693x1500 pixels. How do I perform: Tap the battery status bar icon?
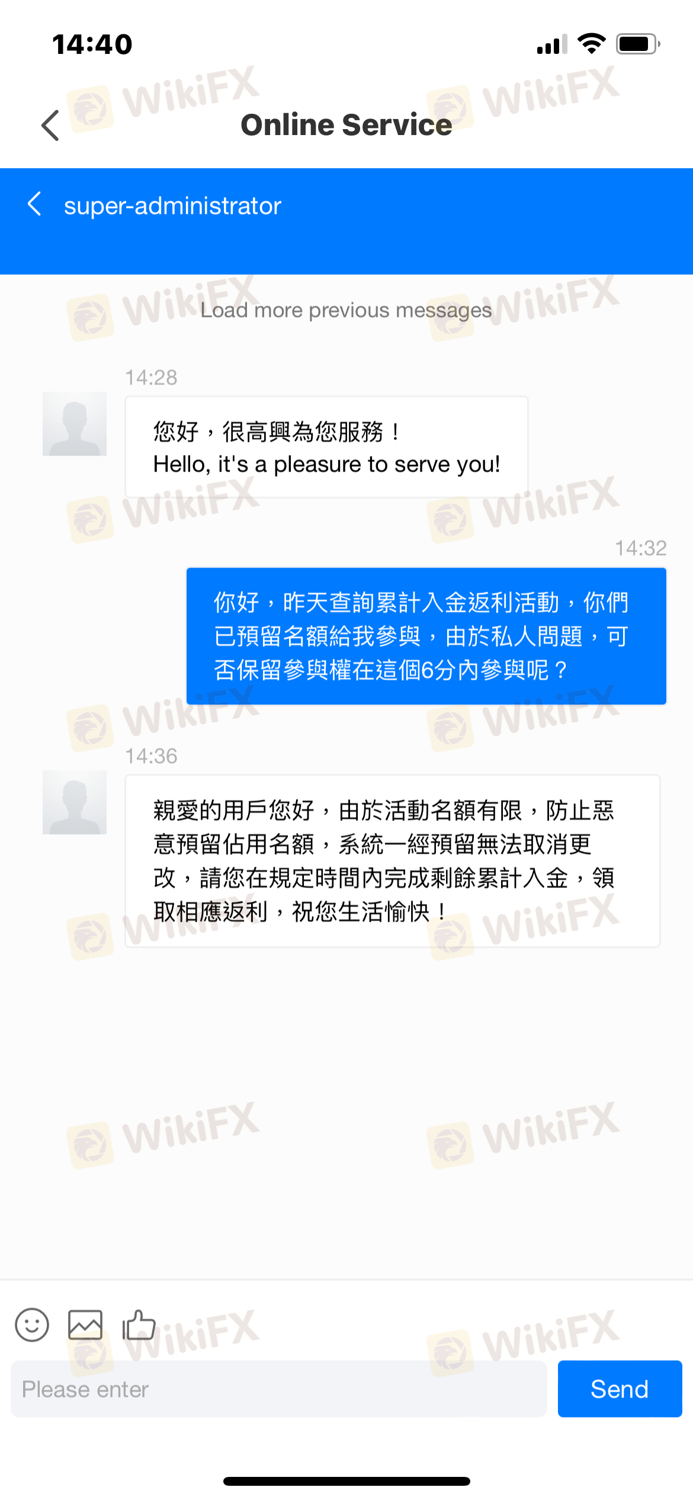tap(638, 44)
